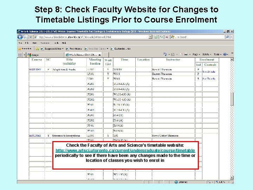Click the red Stop loading icon

pyautogui.click(x=167, y=37)
